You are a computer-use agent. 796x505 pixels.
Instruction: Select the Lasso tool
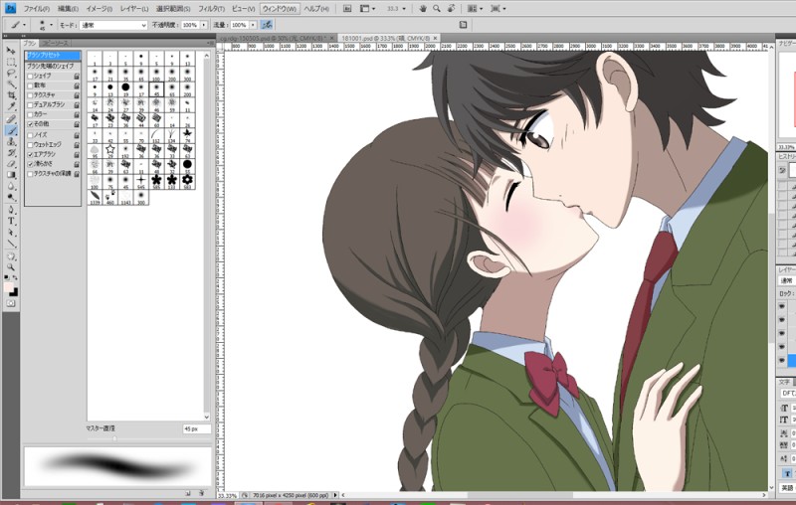[11, 73]
